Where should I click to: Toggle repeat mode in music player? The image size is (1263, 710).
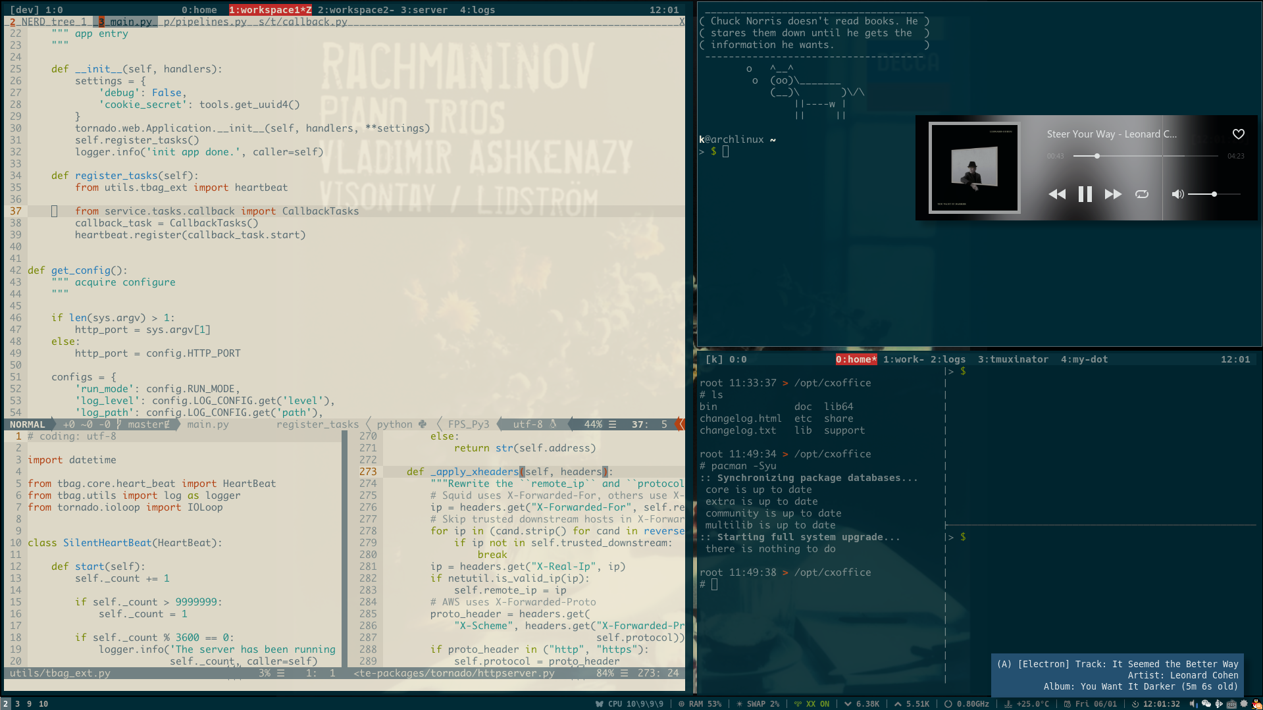[1142, 194]
